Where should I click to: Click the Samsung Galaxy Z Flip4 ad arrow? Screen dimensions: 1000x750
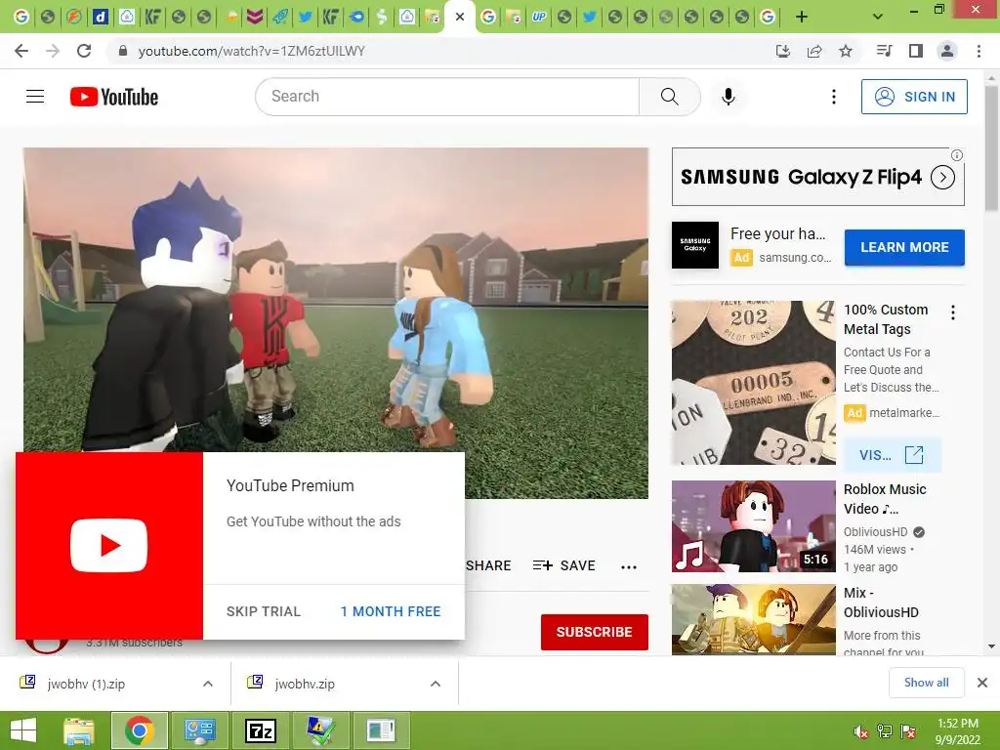[x=942, y=177]
